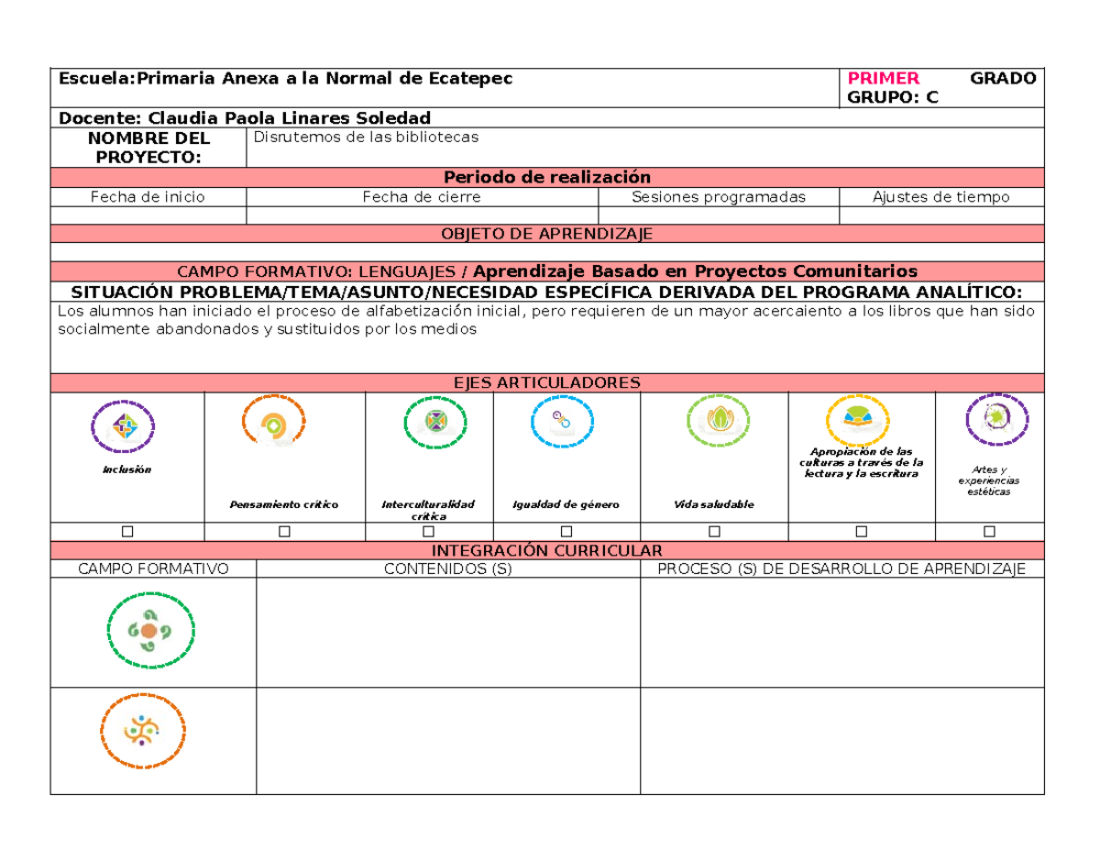Click the Contenidos cell beside green icon
The height and width of the screenshot is (850, 1100).
point(448,633)
